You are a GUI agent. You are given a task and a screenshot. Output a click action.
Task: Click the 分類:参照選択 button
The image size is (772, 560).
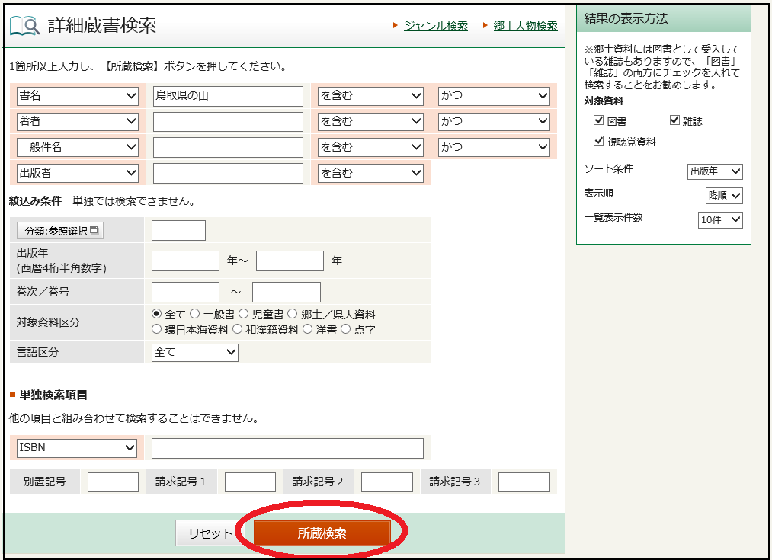[x=60, y=231]
